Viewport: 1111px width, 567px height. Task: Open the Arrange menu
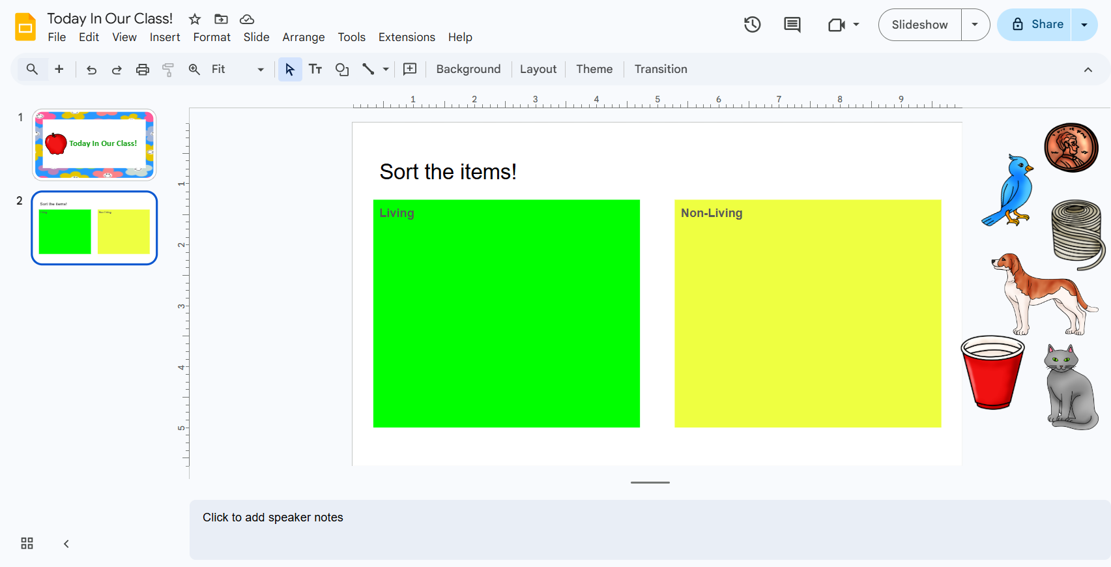click(x=303, y=37)
